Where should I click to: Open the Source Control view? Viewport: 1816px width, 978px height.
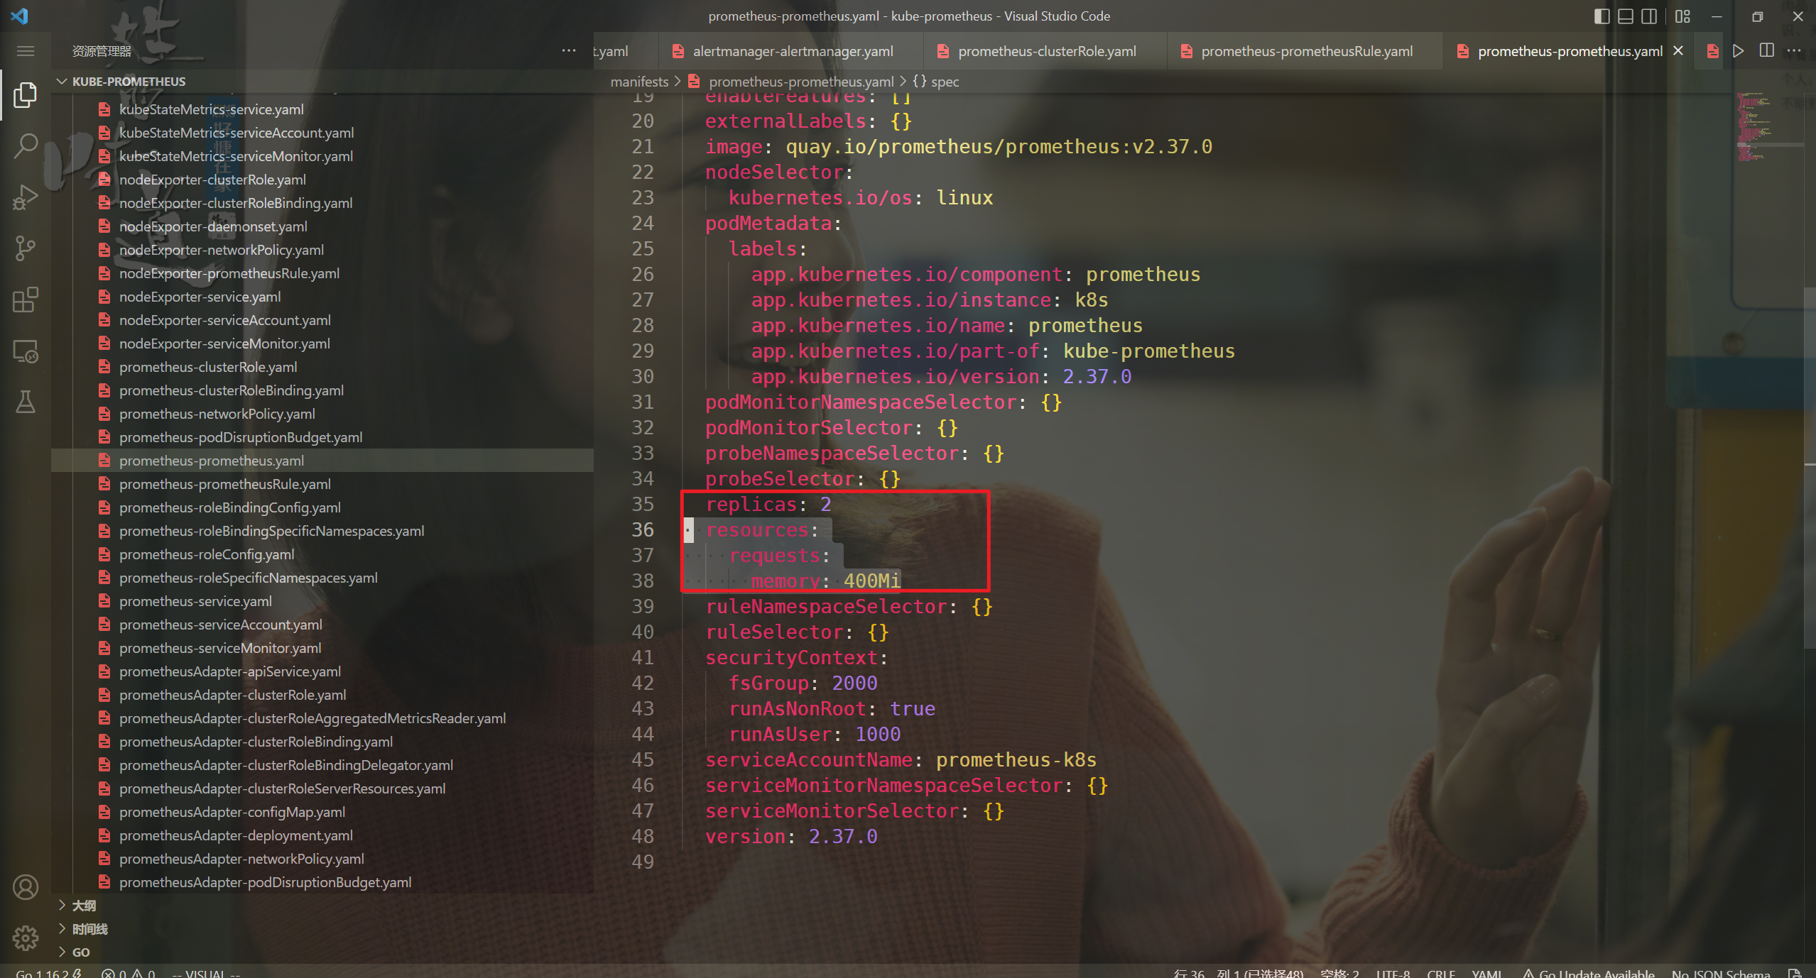click(26, 248)
